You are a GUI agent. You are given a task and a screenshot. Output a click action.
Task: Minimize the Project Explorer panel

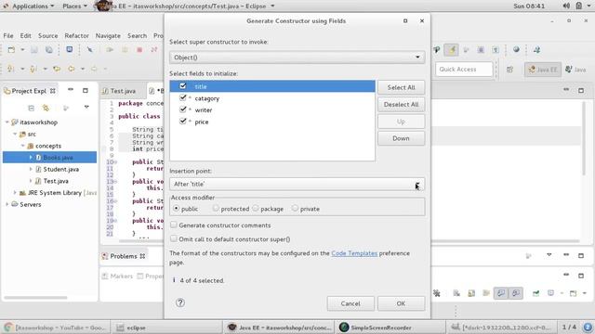pyautogui.click(x=71, y=90)
